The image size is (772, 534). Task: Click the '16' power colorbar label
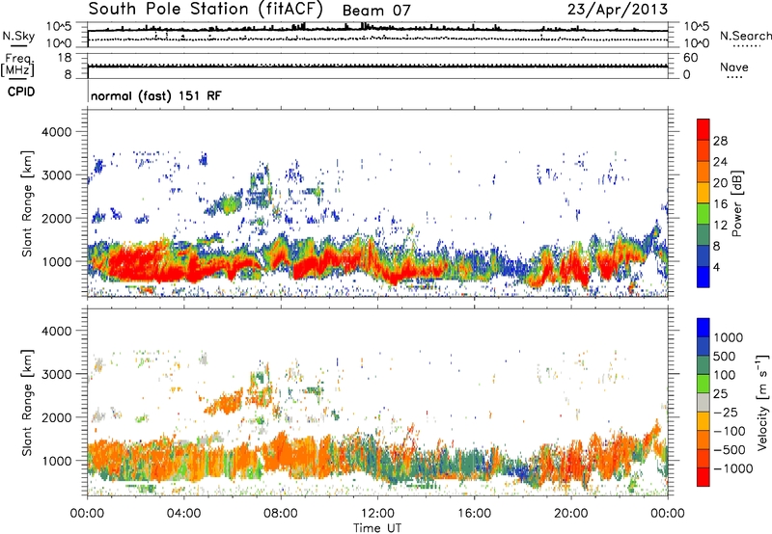[720, 204]
